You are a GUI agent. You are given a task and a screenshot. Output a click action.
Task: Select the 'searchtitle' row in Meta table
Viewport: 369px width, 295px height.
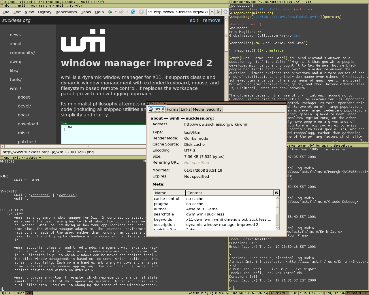pyautogui.click(x=214, y=214)
